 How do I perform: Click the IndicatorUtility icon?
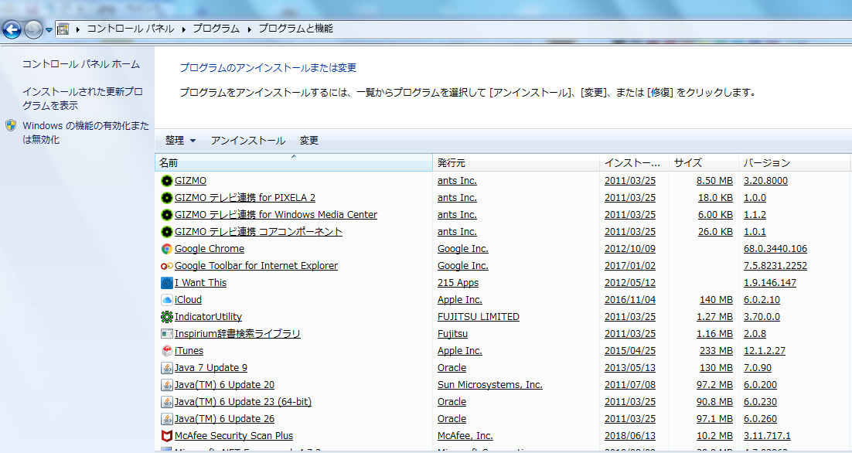click(x=167, y=317)
